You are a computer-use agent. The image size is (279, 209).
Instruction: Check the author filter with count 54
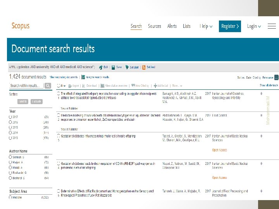tap(10, 178)
